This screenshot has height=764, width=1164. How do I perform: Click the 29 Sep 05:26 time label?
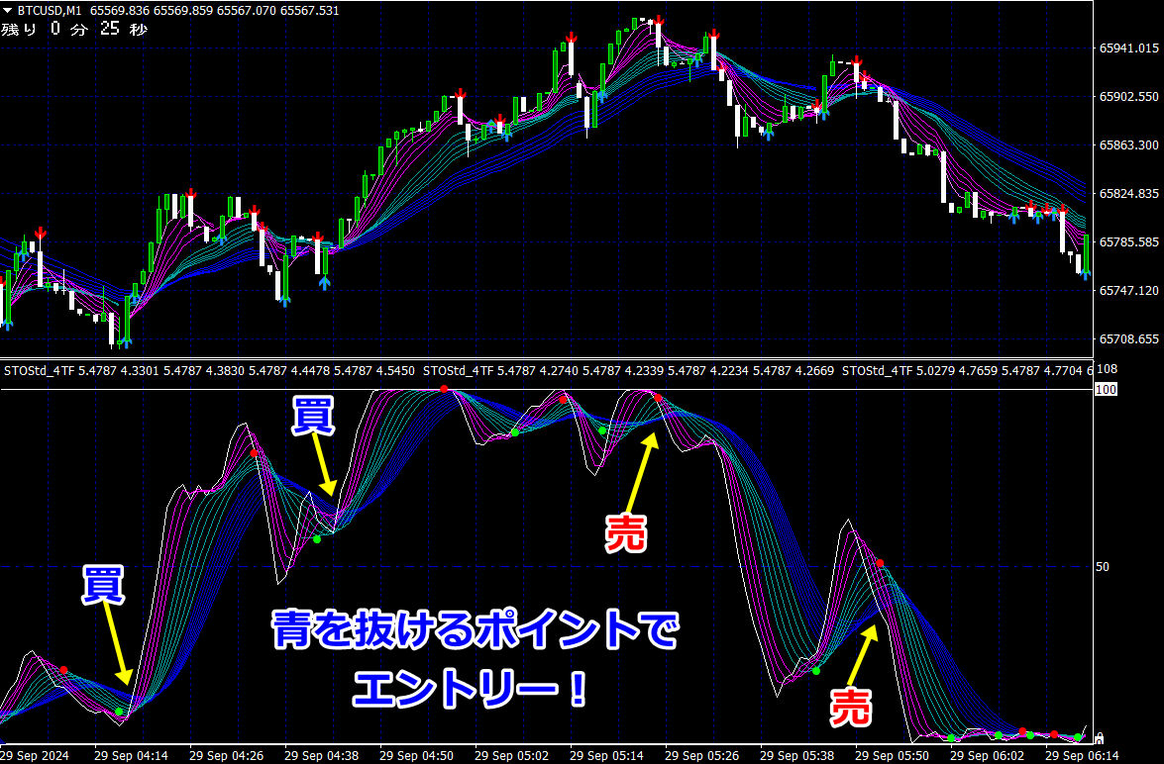click(x=701, y=756)
